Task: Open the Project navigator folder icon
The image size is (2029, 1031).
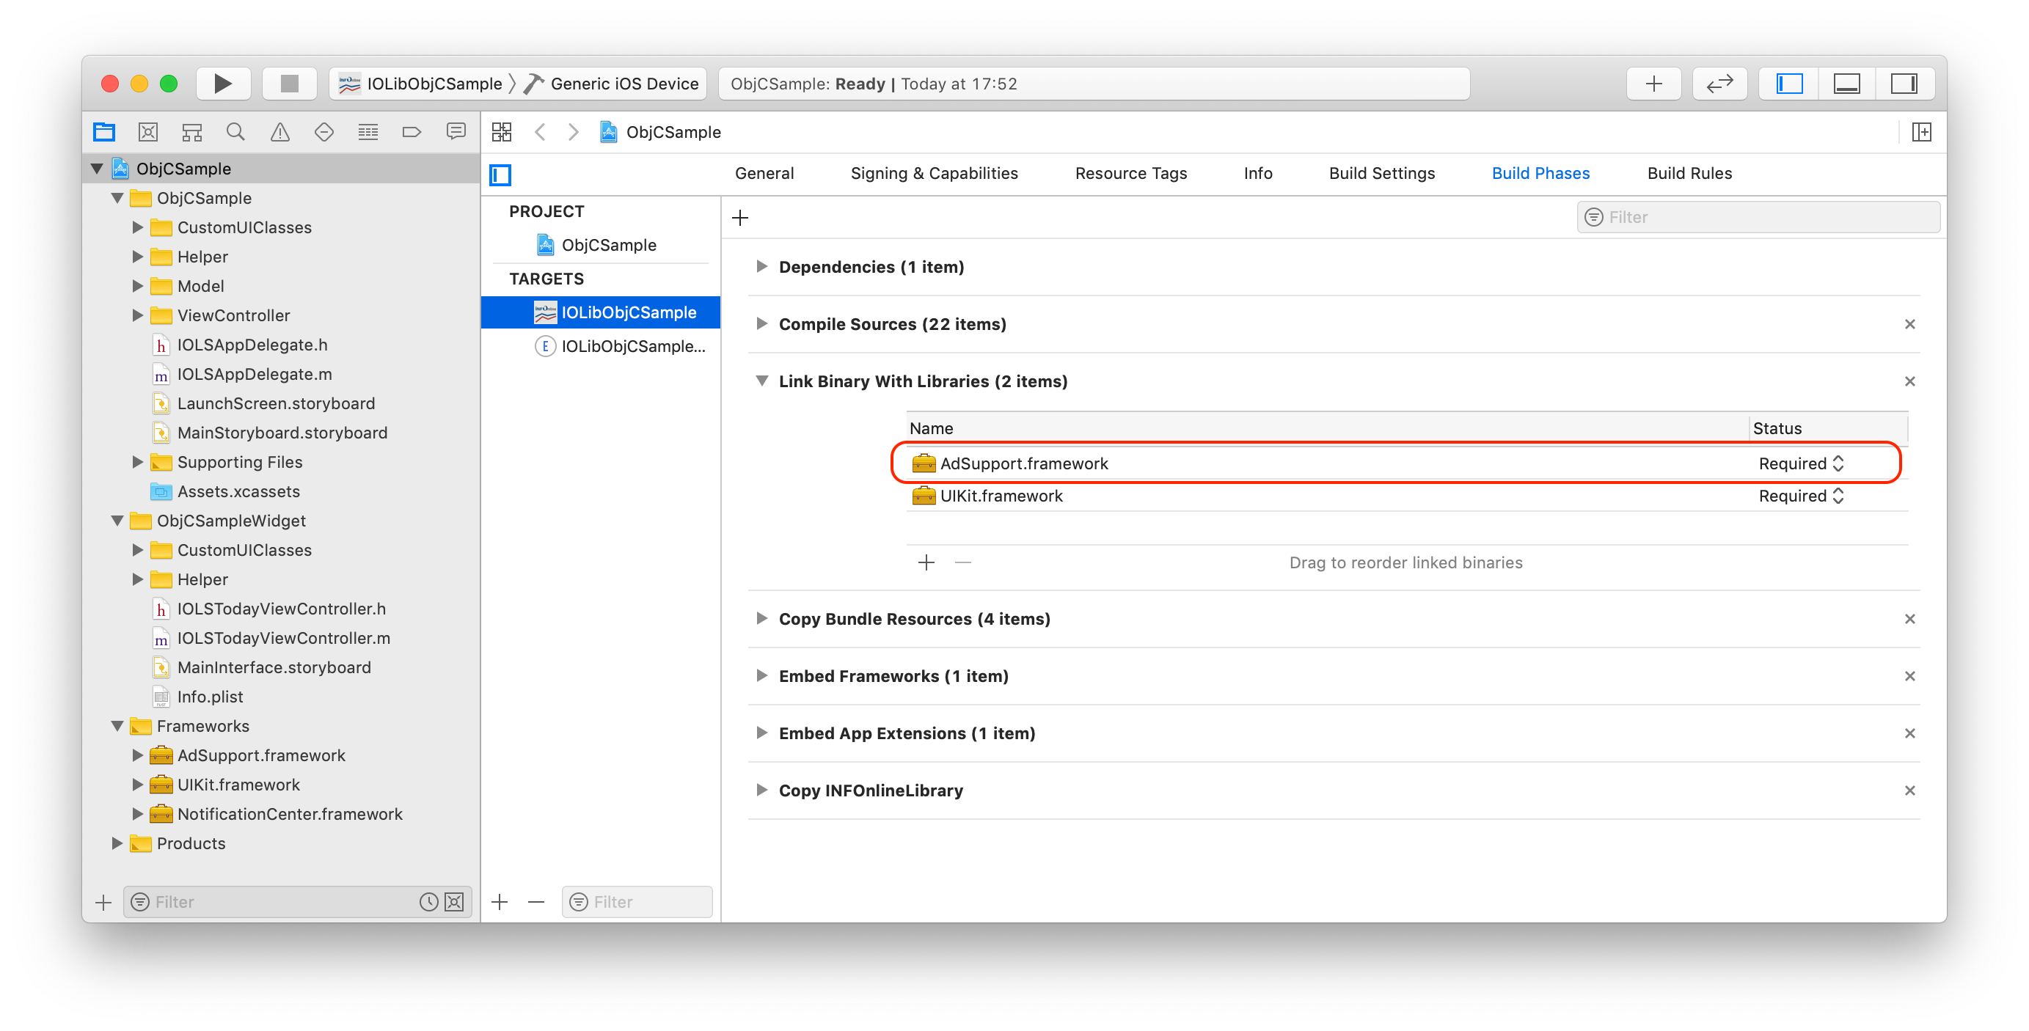Action: click(104, 131)
